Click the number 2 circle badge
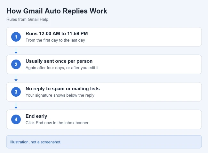This screenshot has height=153, width=208. pyautogui.click(x=16, y=64)
